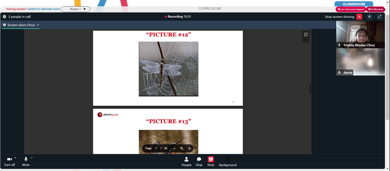The image size is (390, 171).
Task: Open the Chat panel
Action: [199, 162]
